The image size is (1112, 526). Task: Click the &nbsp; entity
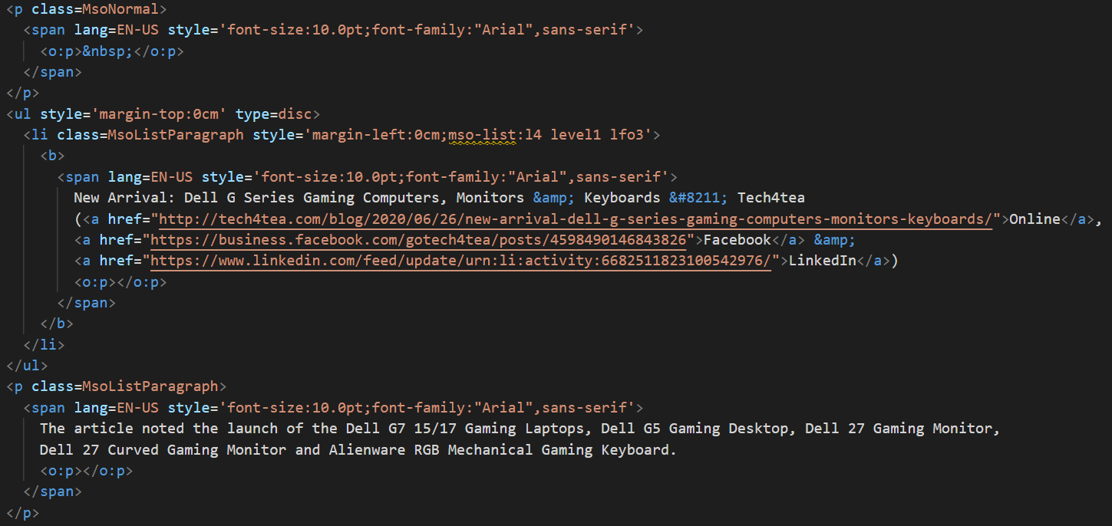coord(107,51)
